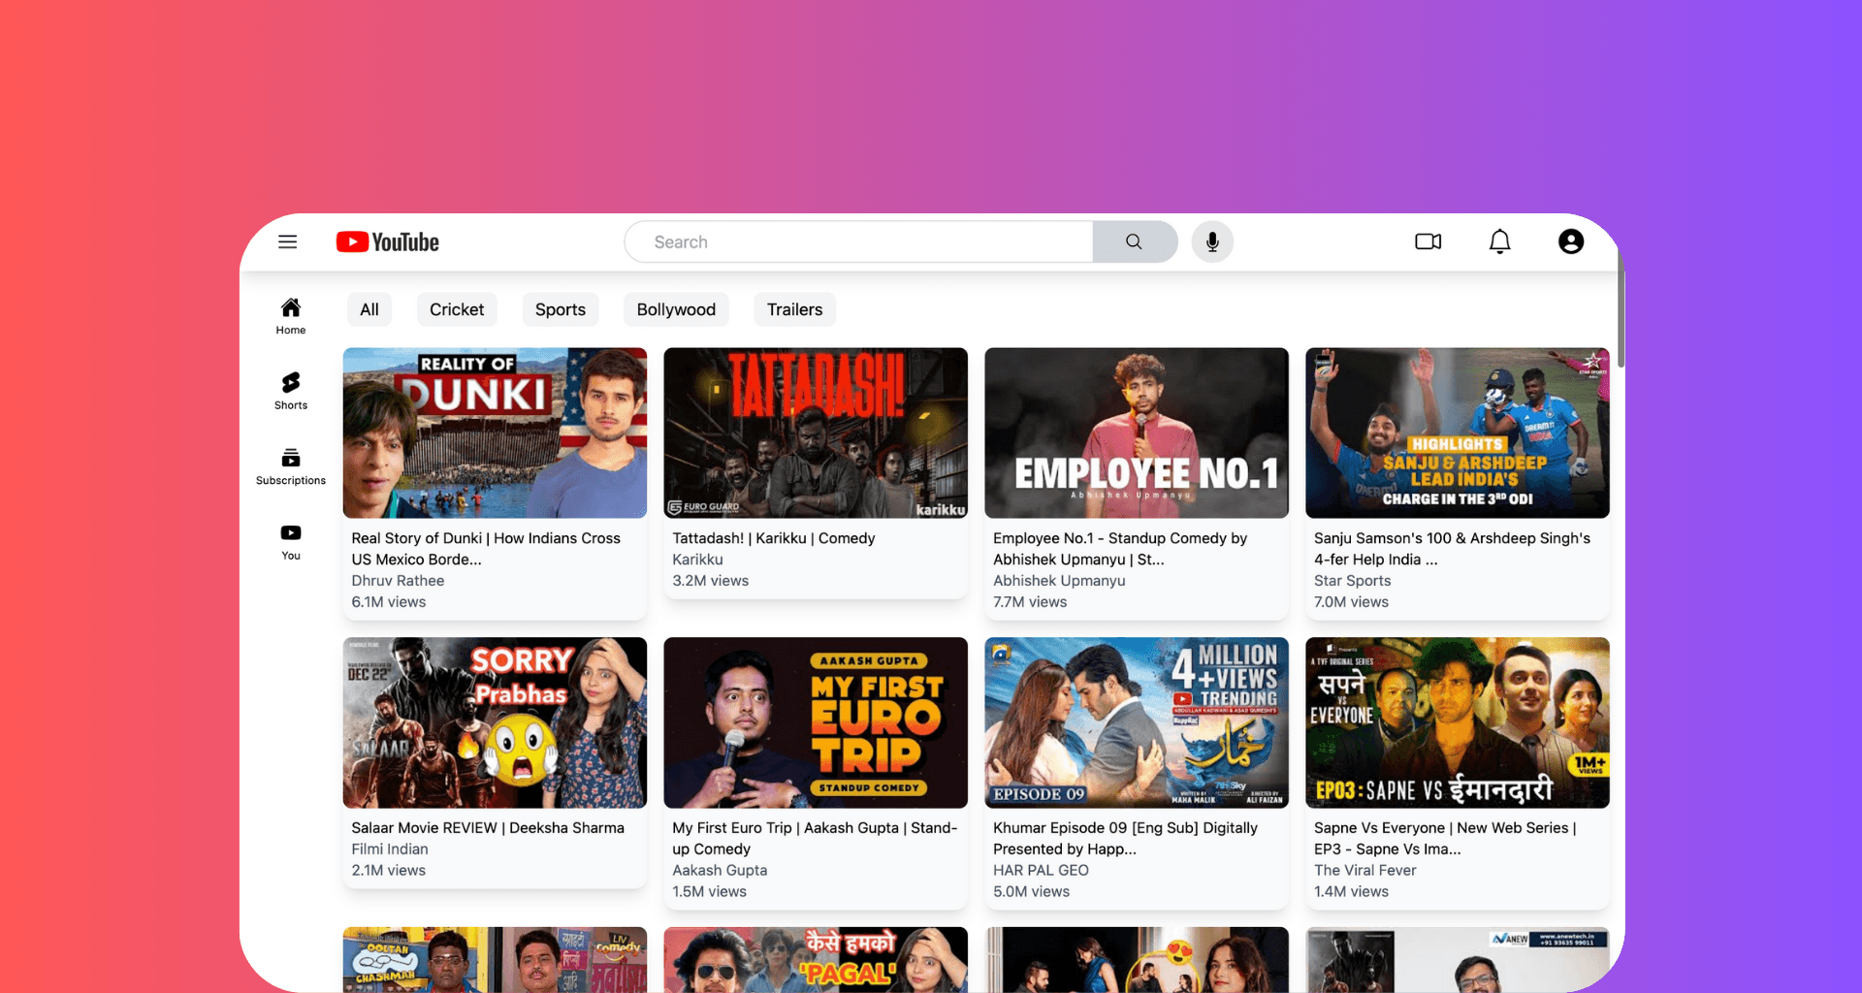Click the '2.1M views' text
The image size is (1862, 993).
coord(389,871)
